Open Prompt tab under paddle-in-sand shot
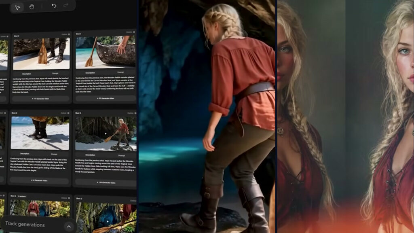 click(55, 73)
